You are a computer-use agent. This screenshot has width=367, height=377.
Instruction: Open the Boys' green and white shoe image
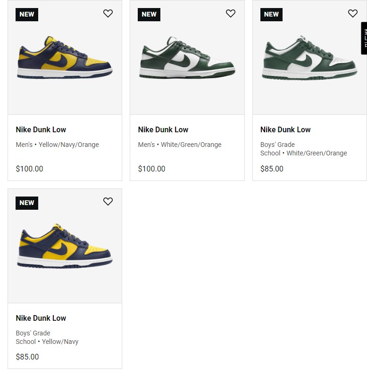coord(309,57)
